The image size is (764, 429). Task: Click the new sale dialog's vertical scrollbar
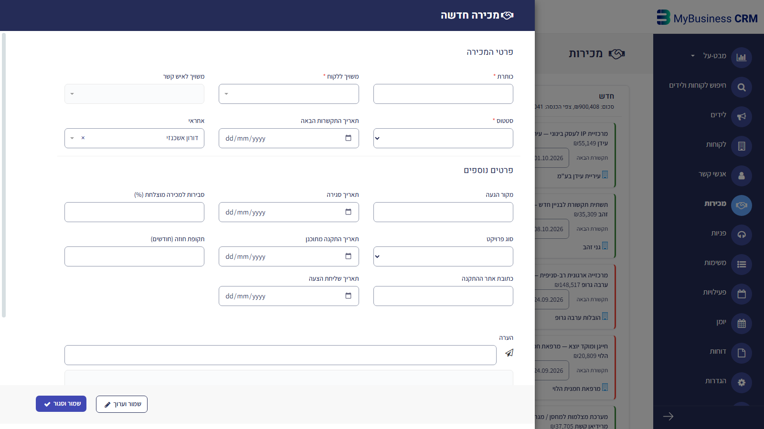(x=4, y=175)
